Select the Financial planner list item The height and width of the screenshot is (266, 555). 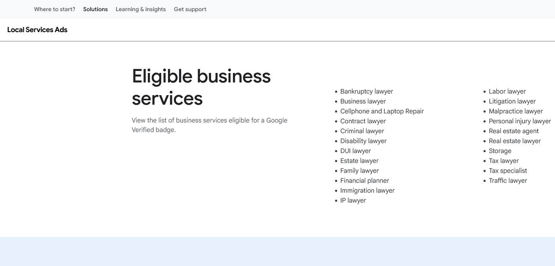(364, 180)
